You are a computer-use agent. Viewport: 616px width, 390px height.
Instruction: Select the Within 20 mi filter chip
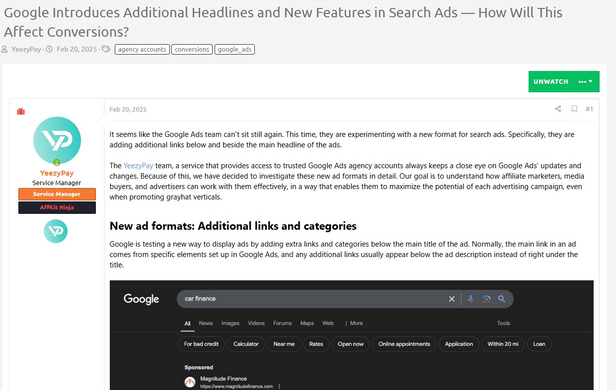tap(503, 344)
